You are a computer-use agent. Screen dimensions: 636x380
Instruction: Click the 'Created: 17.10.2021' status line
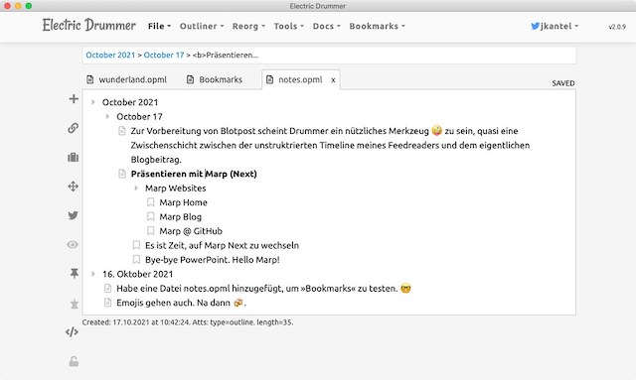(188, 322)
